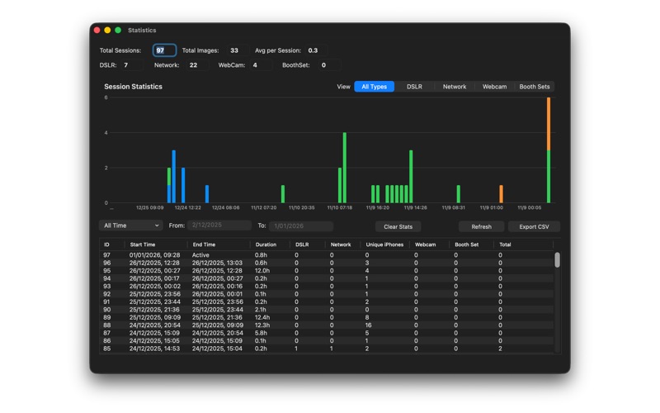Image resolution: width=660 pixels, height=413 pixels.
Task: Click the Webcam column header
Action: pos(429,244)
